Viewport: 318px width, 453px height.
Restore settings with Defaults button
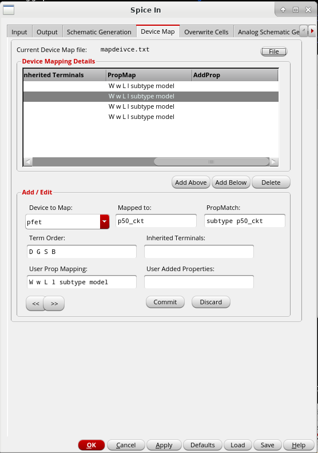[202, 445]
